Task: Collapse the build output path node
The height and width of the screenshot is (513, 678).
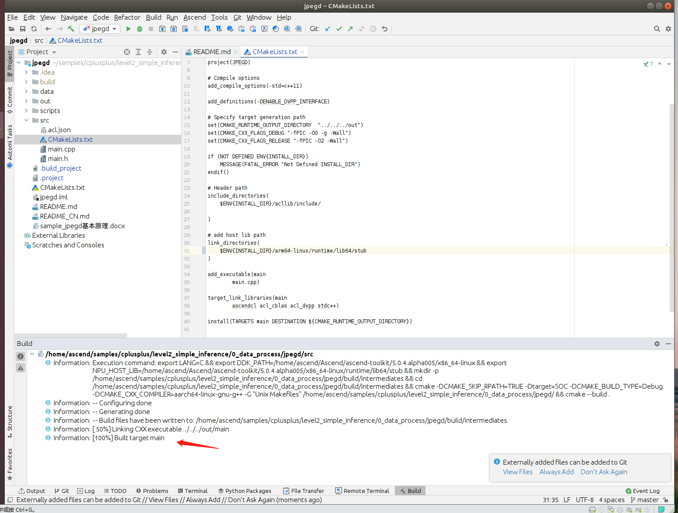Action: coord(32,354)
